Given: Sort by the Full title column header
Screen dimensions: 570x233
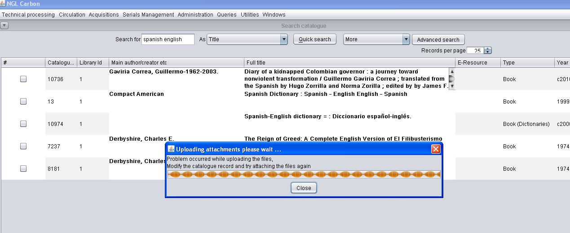Looking at the screenshot, I should [x=349, y=63].
